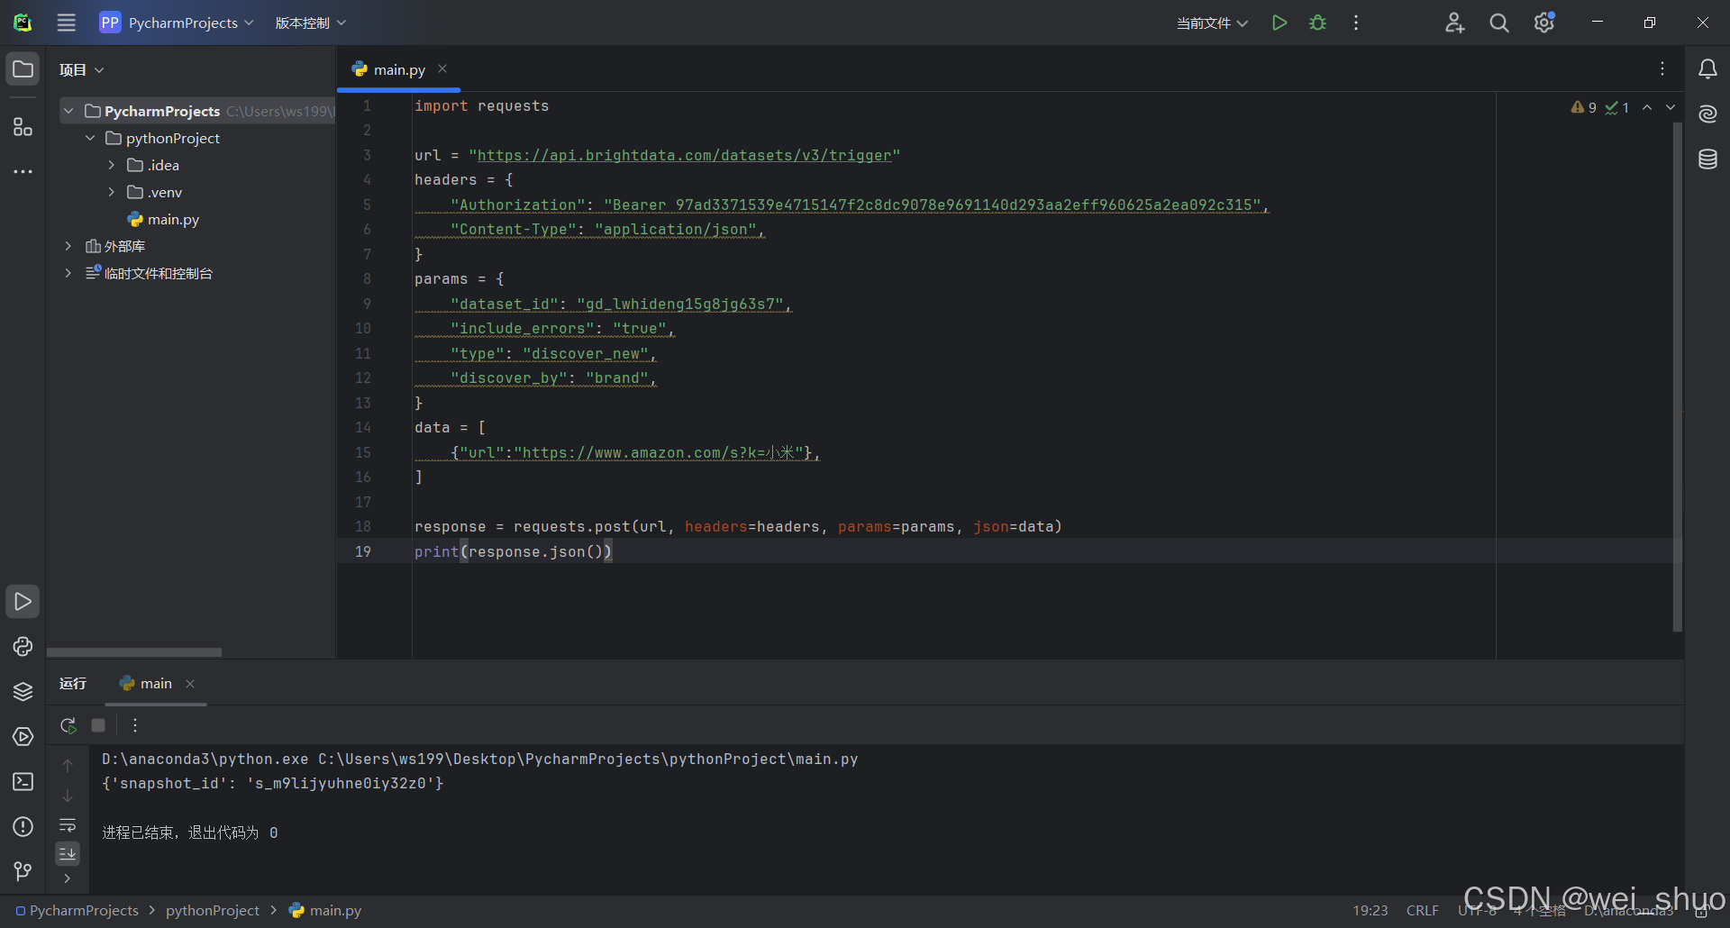1730x928 pixels.
Task: Open Notifications bell icon
Action: 1707,69
